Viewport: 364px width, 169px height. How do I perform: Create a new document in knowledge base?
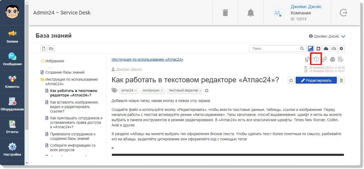tap(44, 48)
